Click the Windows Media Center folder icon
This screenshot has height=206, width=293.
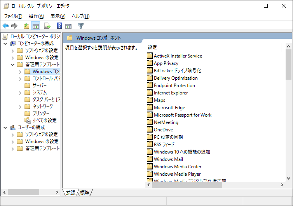click(150, 166)
